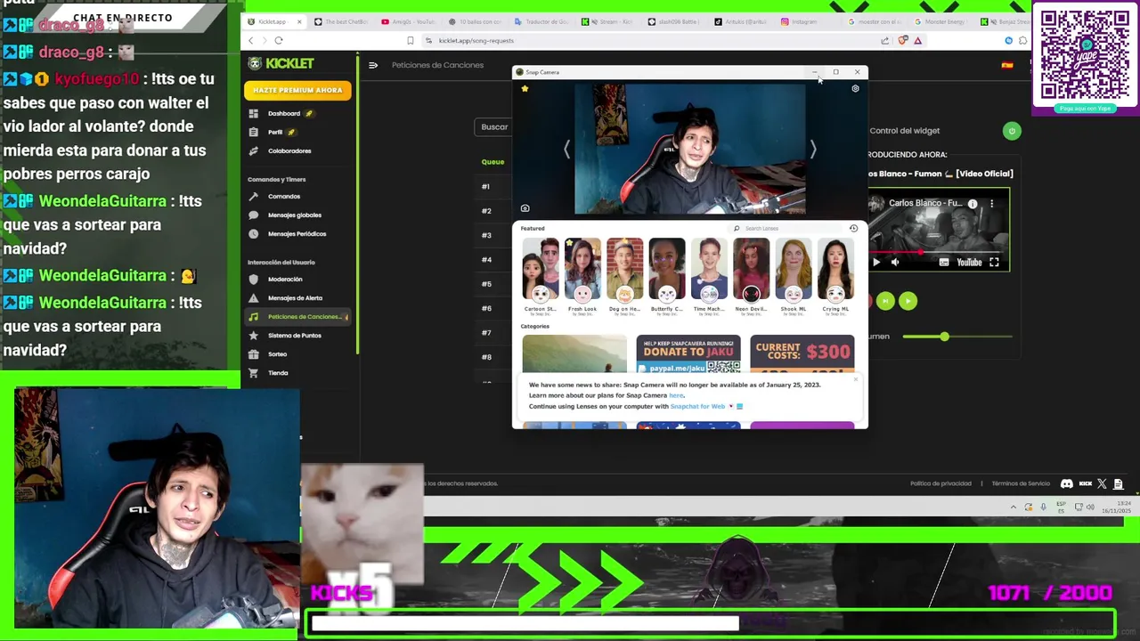Image resolution: width=1140 pixels, height=641 pixels.
Task: Open lens history clock icon in Snap Camera
Action: pyautogui.click(x=853, y=229)
